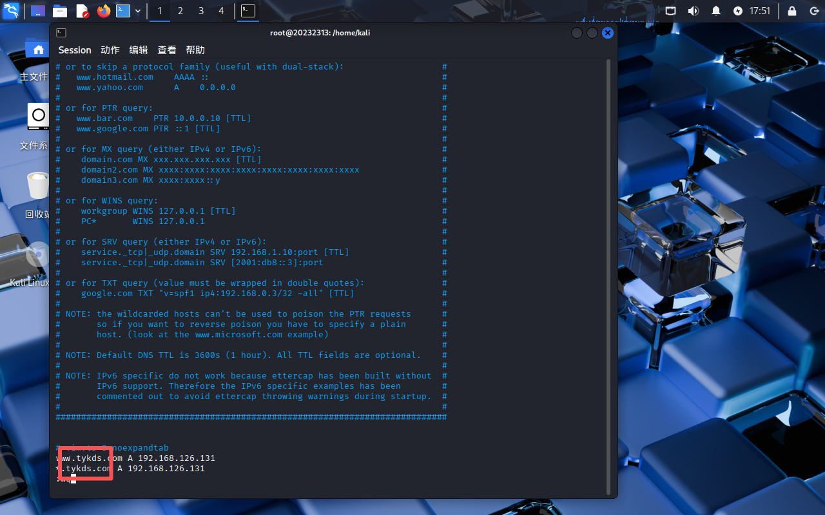825x515 pixels.
Task: Select the terminal window button in taskbar
Action: click(x=248, y=11)
